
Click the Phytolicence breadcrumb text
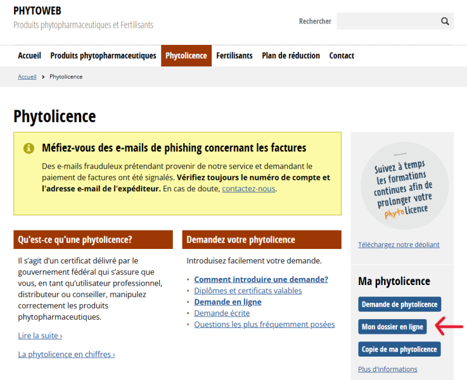66,77
